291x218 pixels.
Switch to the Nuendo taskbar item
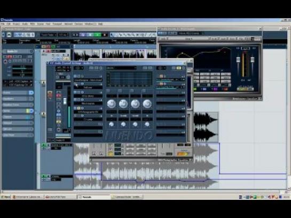click(x=94, y=197)
